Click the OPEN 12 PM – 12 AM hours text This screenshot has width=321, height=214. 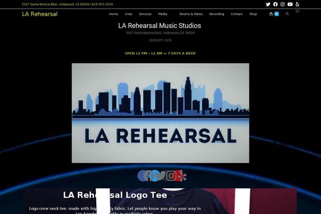[x=160, y=53]
